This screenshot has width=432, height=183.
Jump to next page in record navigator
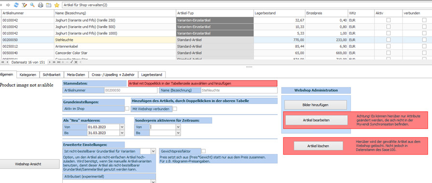coord(54,62)
